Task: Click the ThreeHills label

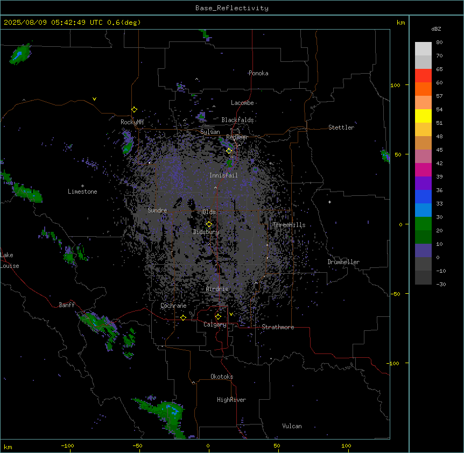Action: coord(289,225)
